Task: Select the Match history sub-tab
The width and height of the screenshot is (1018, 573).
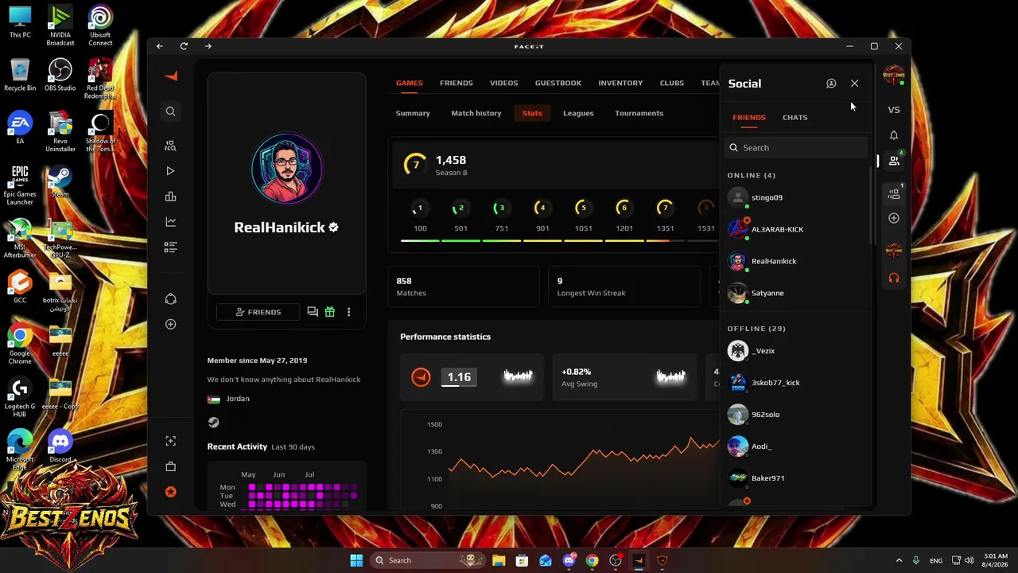Action: tap(476, 113)
